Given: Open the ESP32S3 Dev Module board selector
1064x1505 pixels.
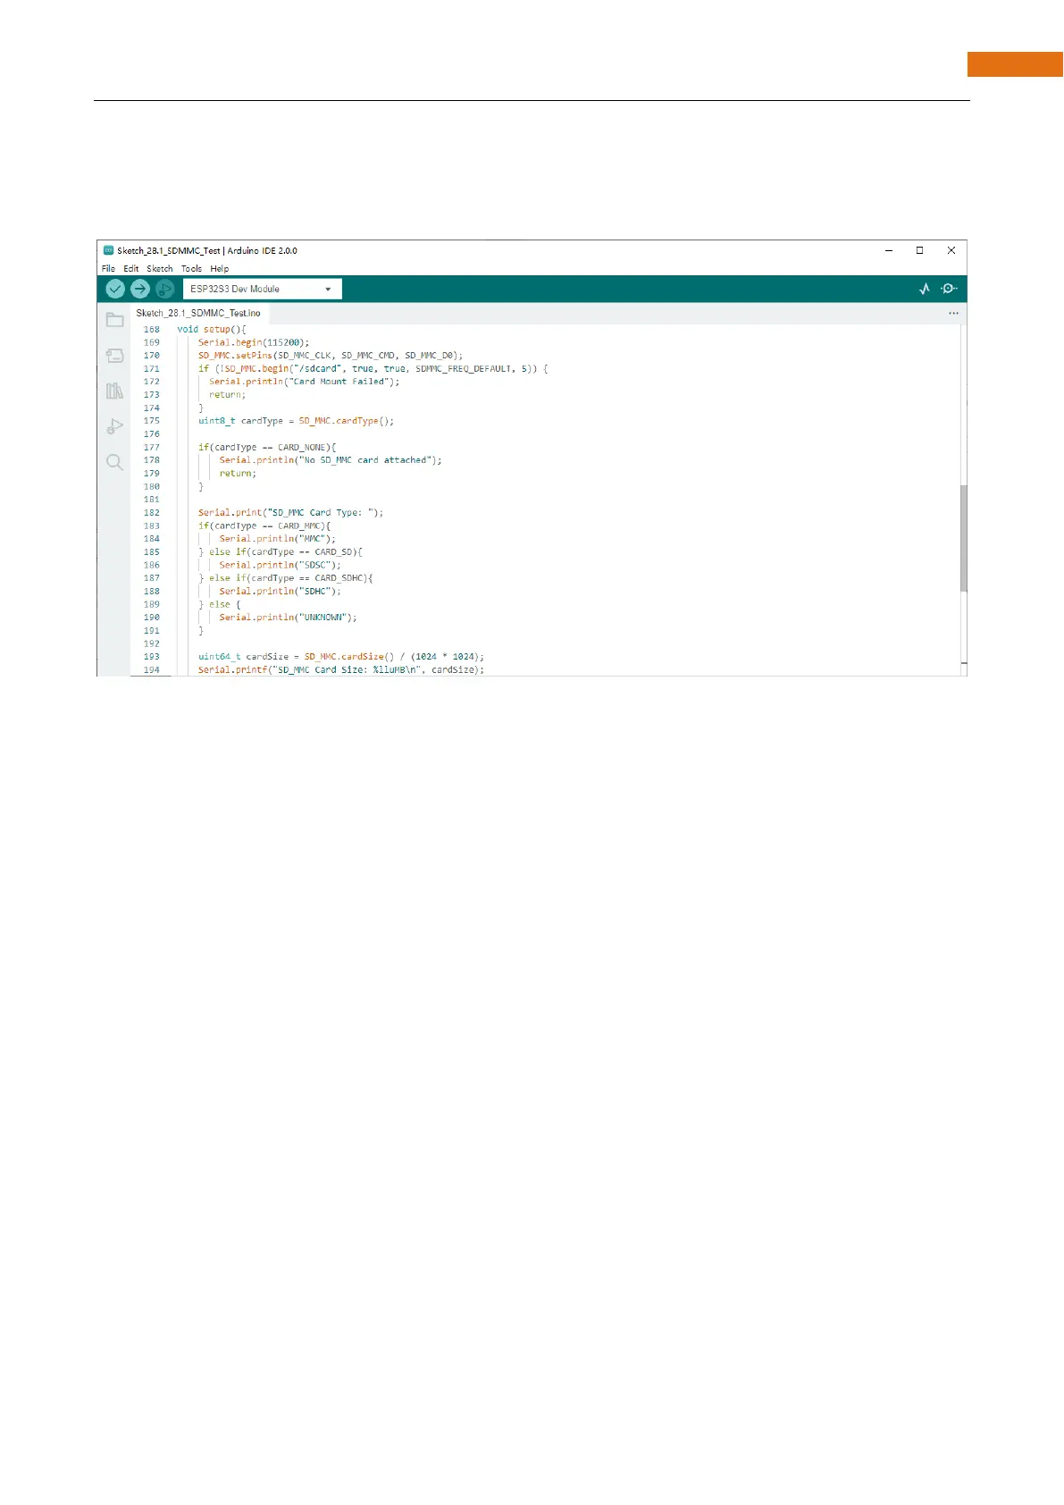Looking at the screenshot, I should (262, 289).
